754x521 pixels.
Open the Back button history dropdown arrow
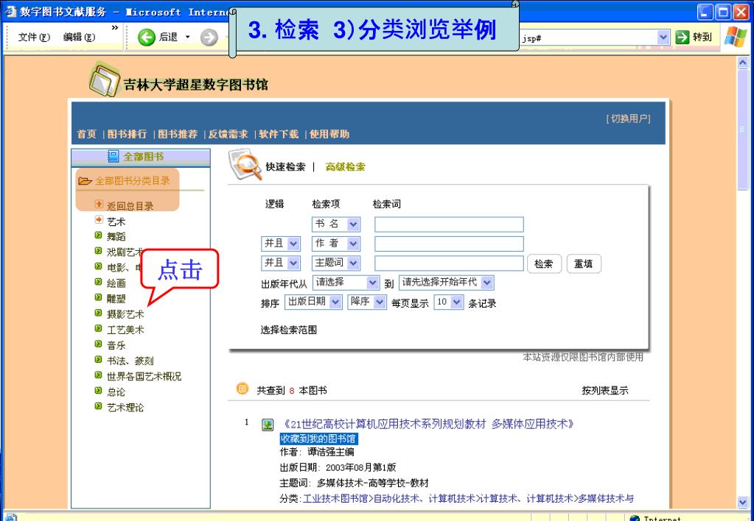(x=187, y=37)
